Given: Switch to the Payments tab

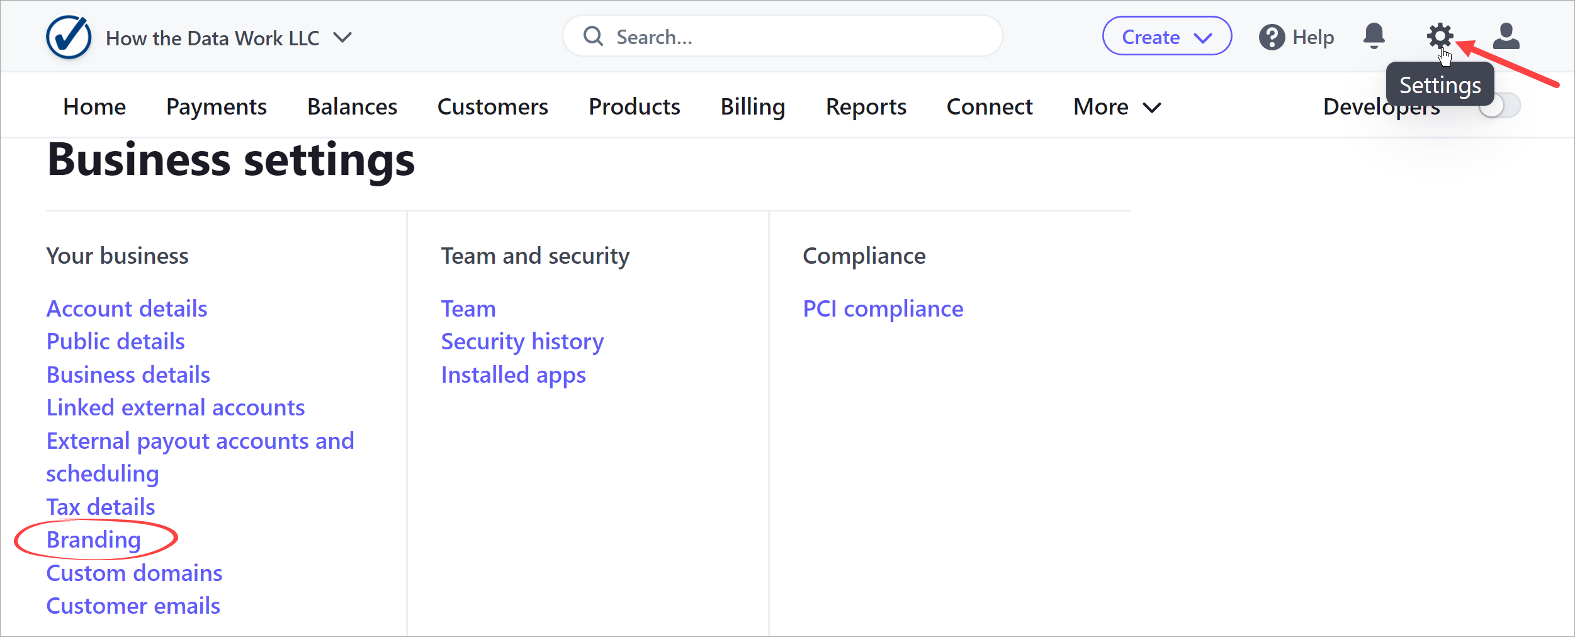Looking at the screenshot, I should click(217, 107).
